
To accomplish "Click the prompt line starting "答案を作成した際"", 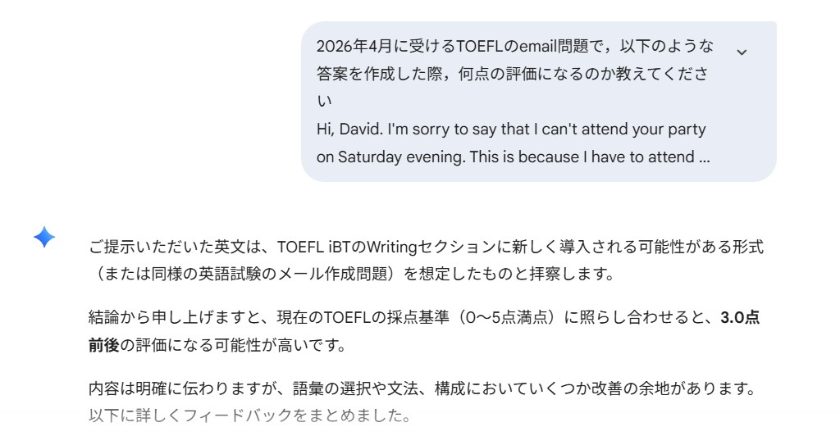I will coord(514,73).
